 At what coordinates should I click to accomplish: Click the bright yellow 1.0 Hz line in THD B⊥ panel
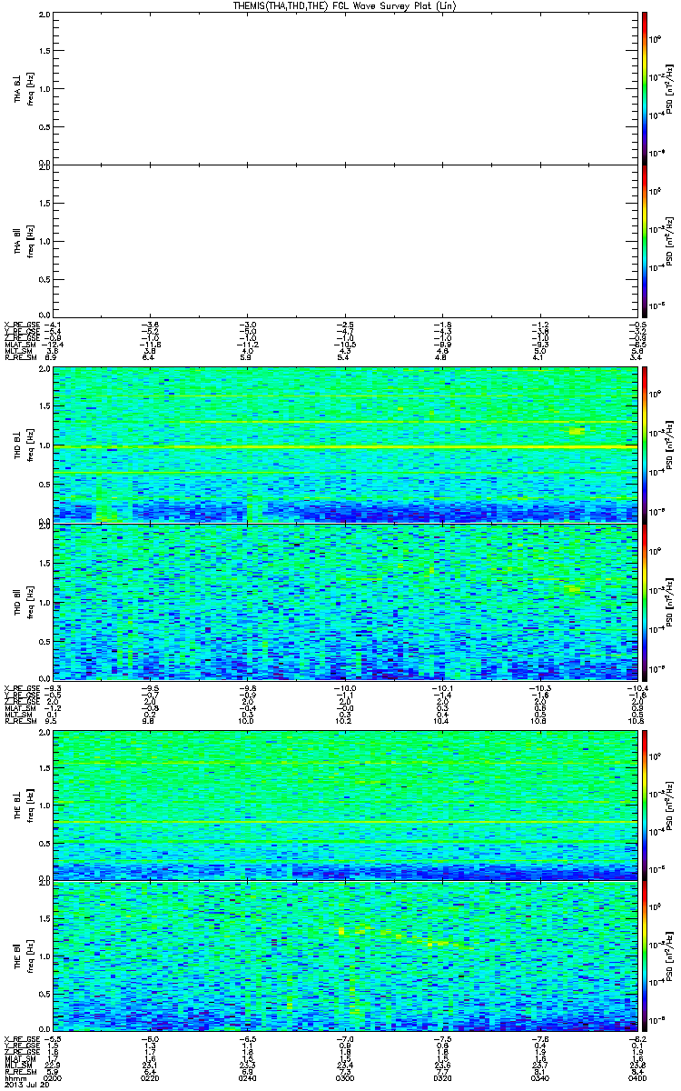[x=344, y=447]
